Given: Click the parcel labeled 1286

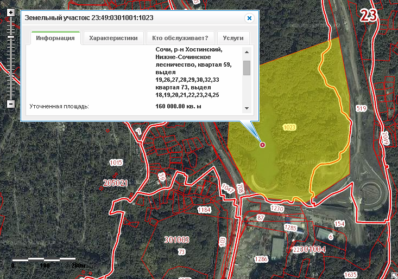Looking at the screenshot, I should (x=261, y=259).
